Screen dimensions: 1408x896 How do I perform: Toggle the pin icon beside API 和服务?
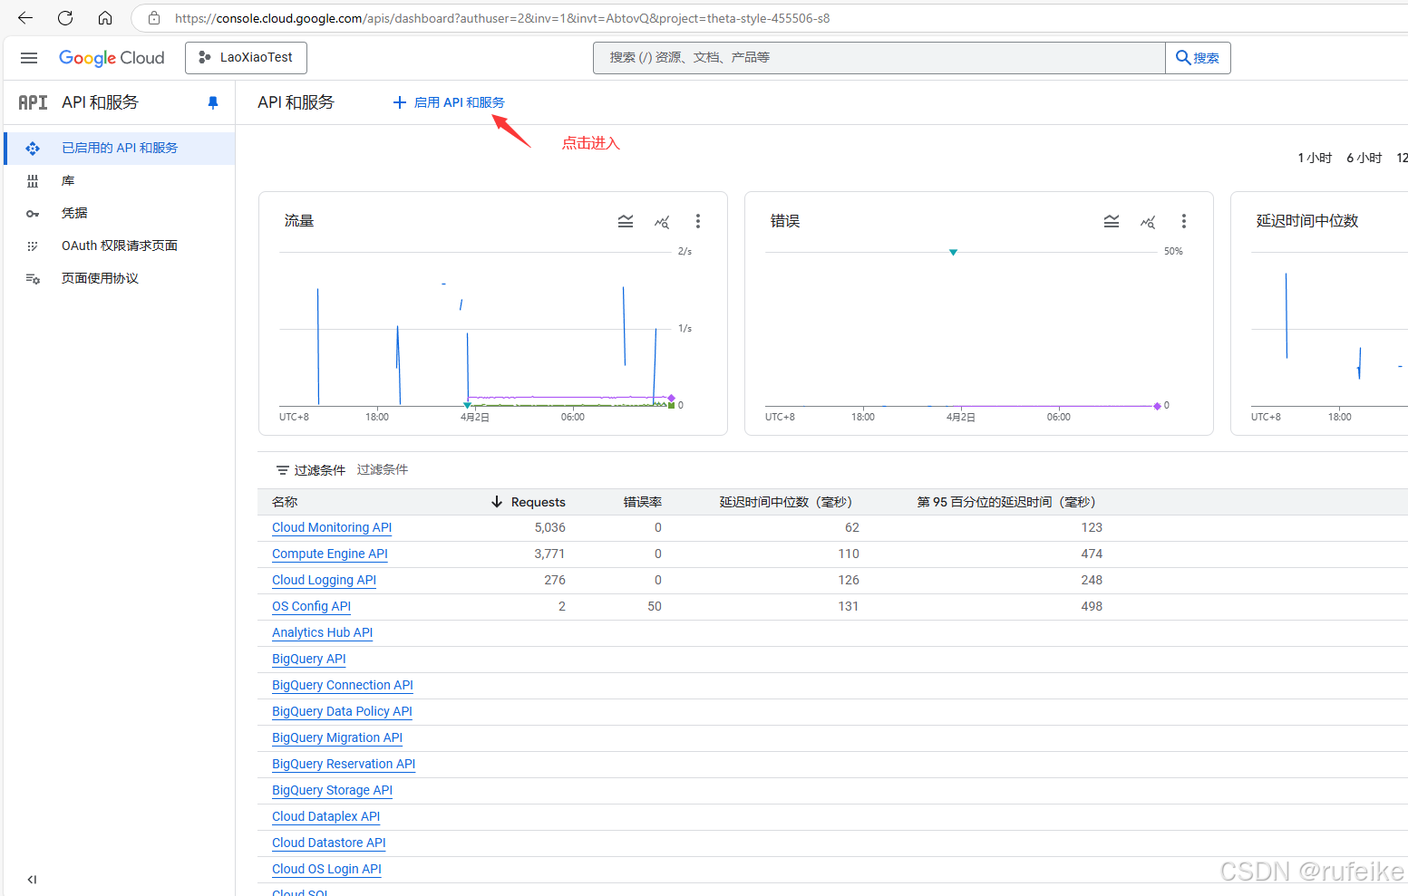[x=213, y=102]
